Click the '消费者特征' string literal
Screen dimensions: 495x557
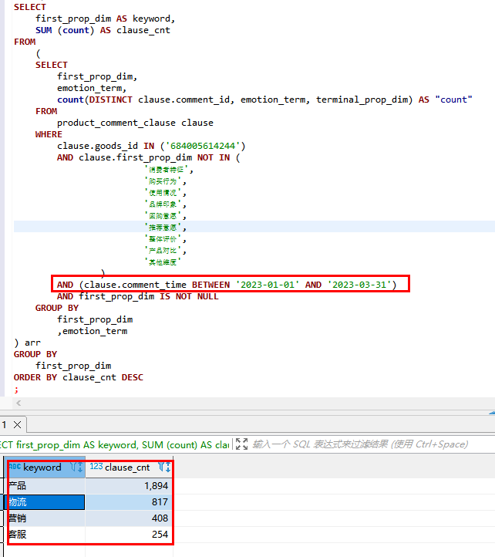(167, 170)
